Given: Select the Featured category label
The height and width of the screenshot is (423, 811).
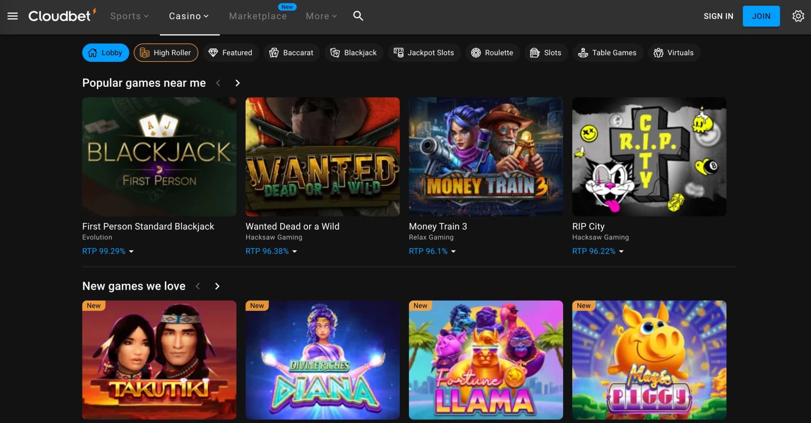Looking at the screenshot, I should (237, 53).
